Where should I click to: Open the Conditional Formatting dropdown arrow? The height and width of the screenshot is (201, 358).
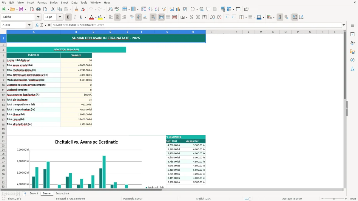pyautogui.click(x=274, y=17)
